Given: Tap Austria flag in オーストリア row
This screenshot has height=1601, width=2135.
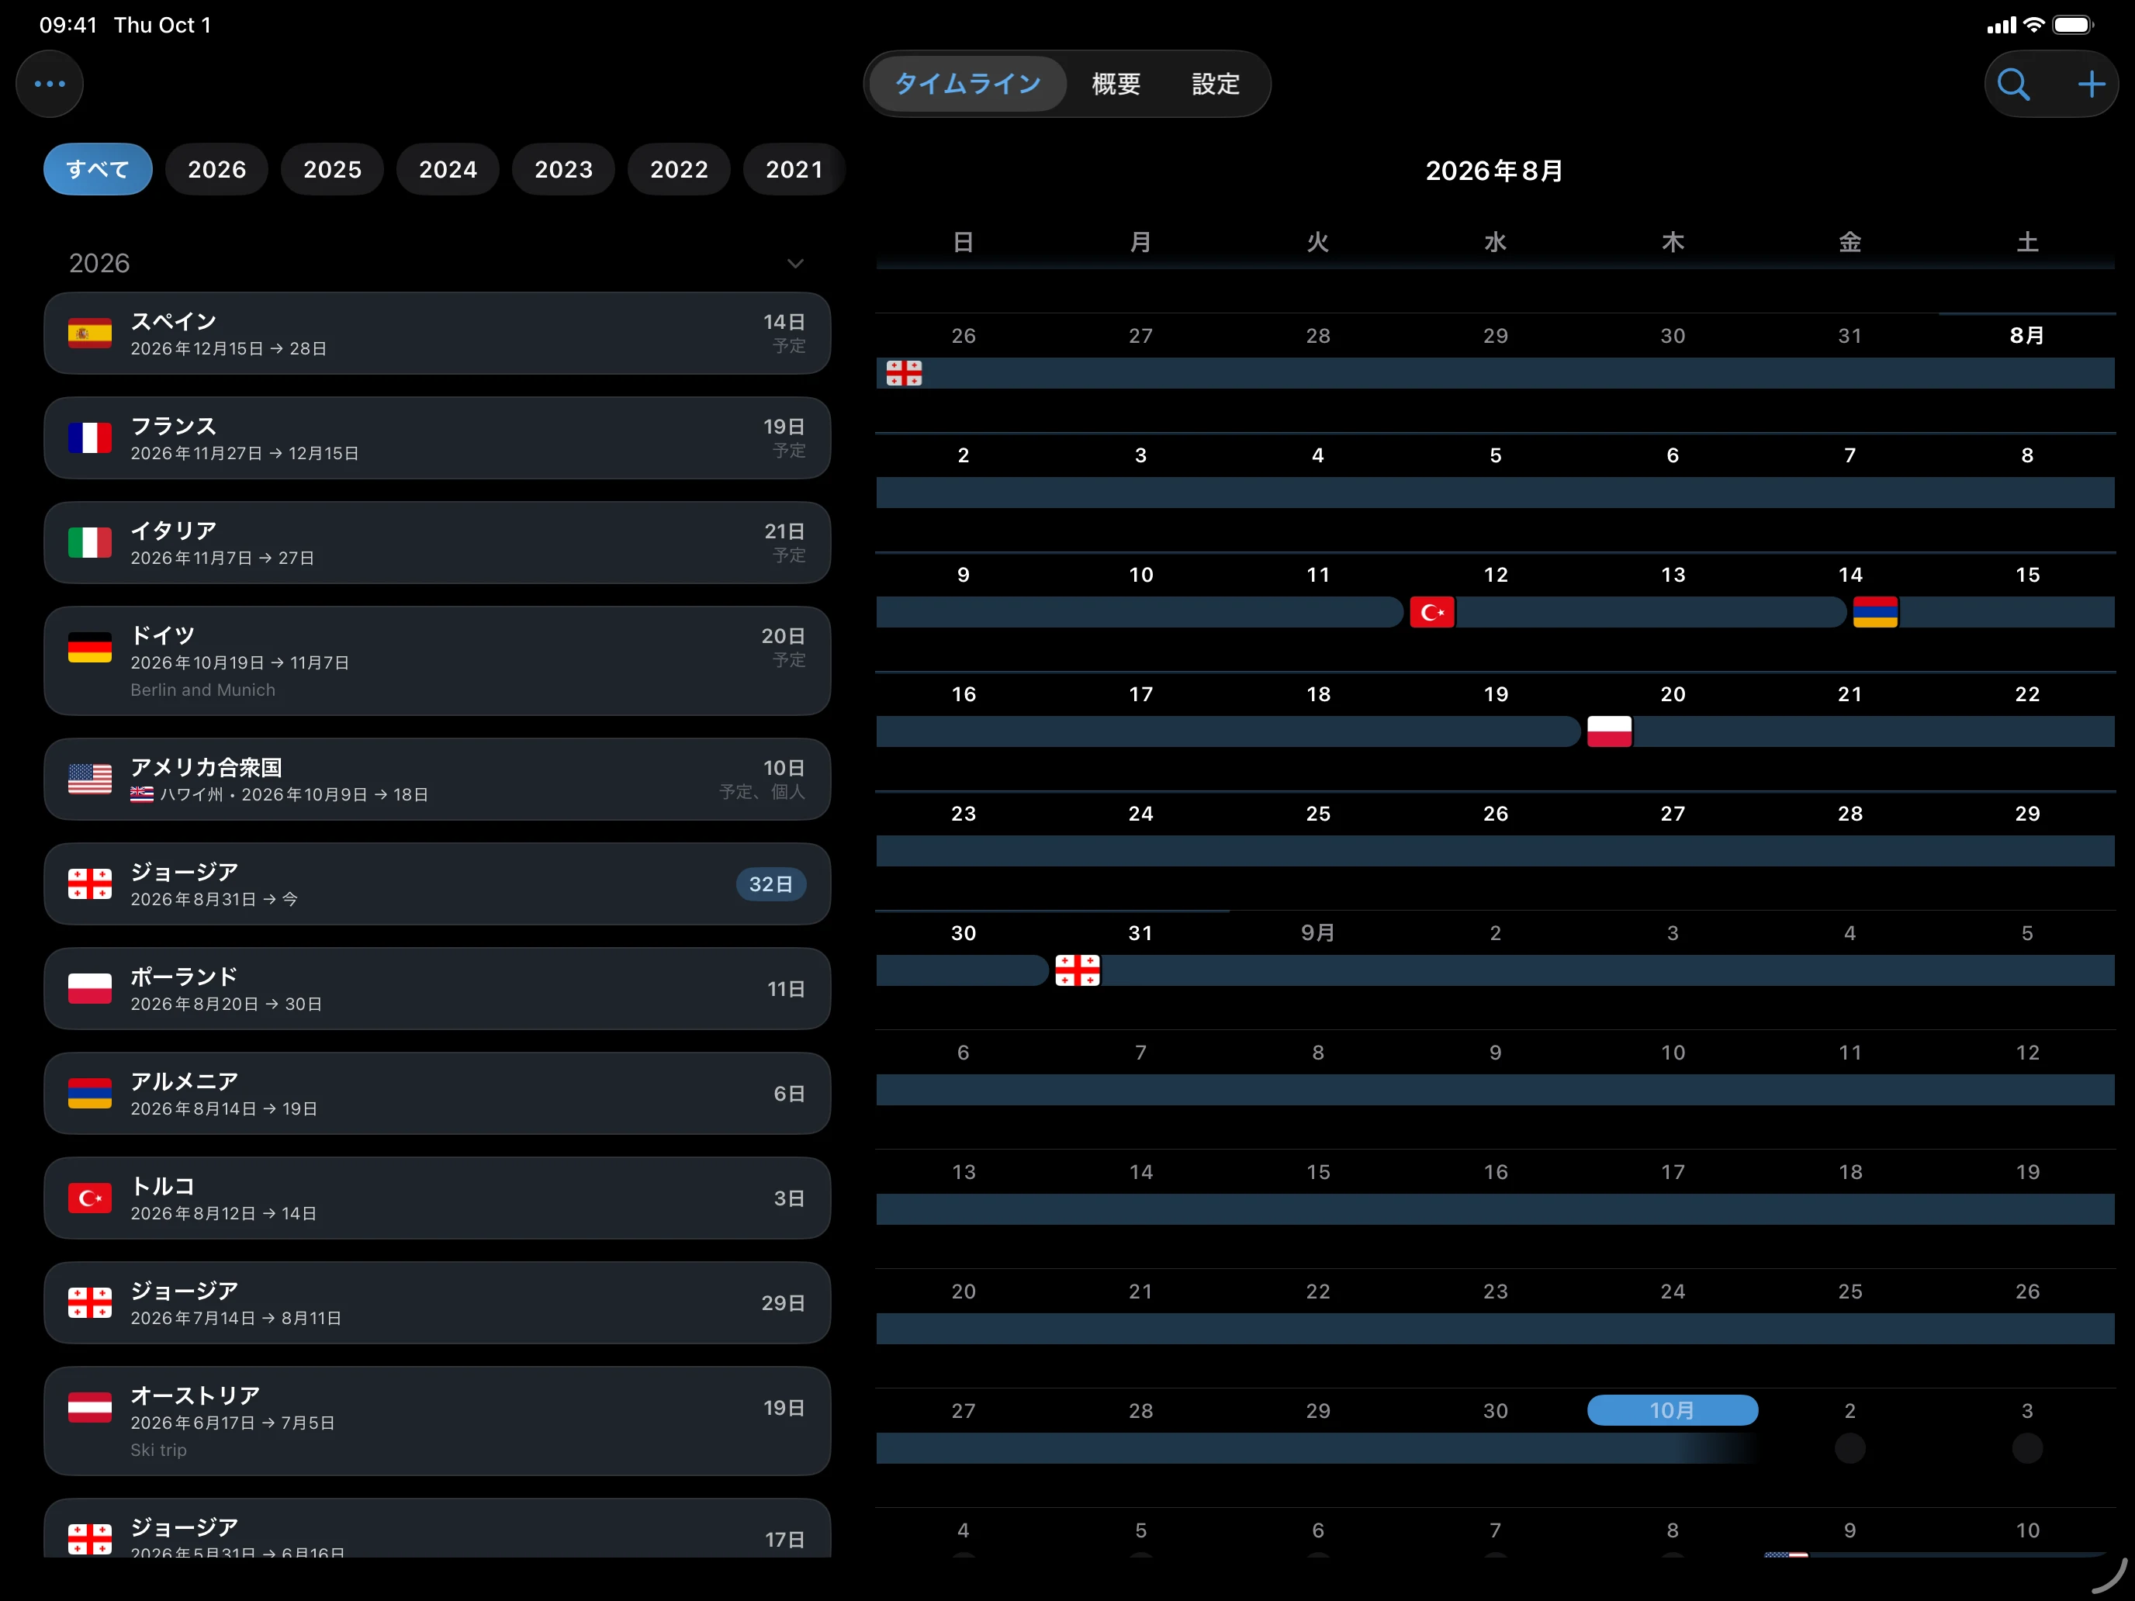Looking at the screenshot, I should coord(90,1407).
